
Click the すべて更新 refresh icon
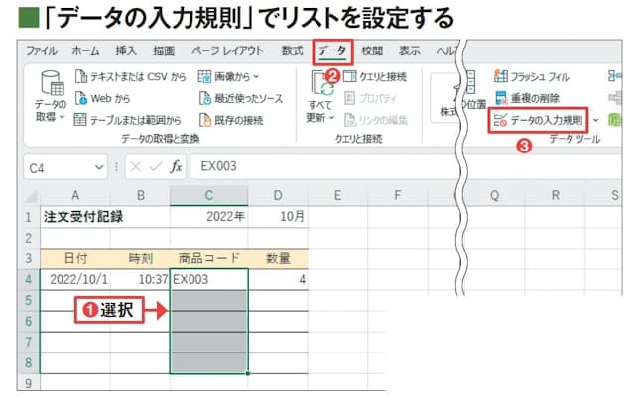[322, 84]
